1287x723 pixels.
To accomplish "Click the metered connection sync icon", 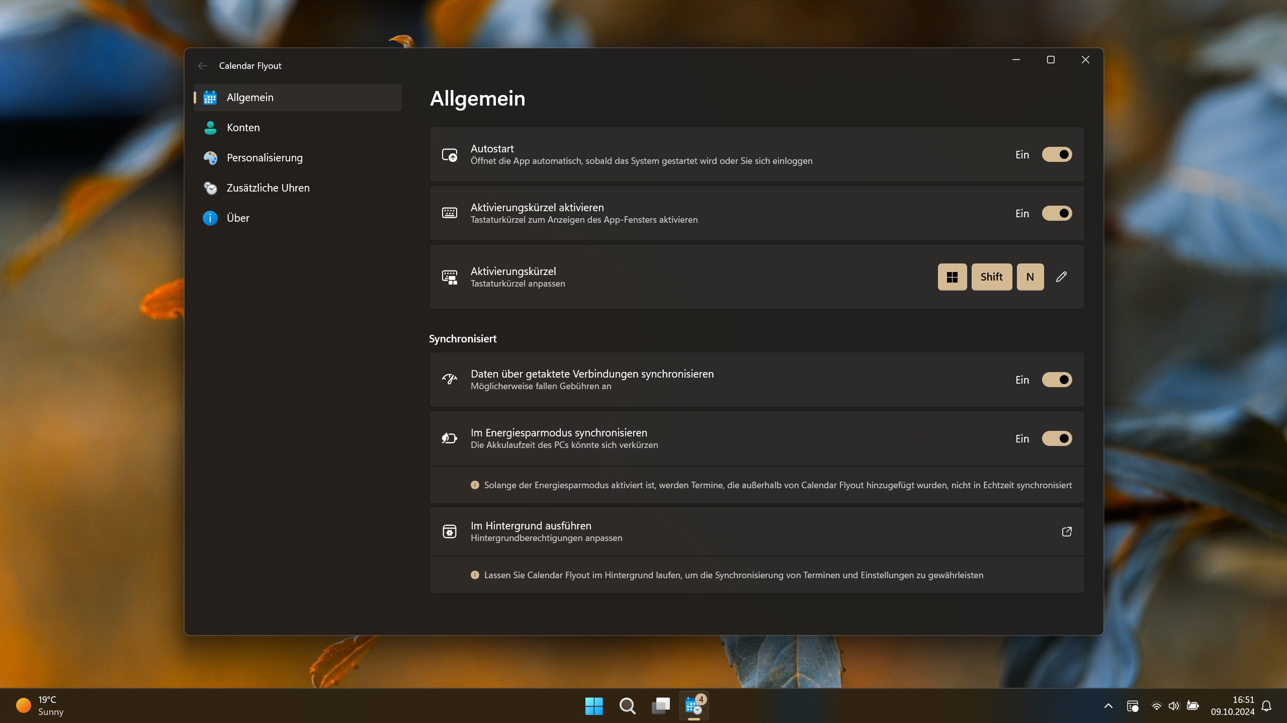I will coord(450,380).
